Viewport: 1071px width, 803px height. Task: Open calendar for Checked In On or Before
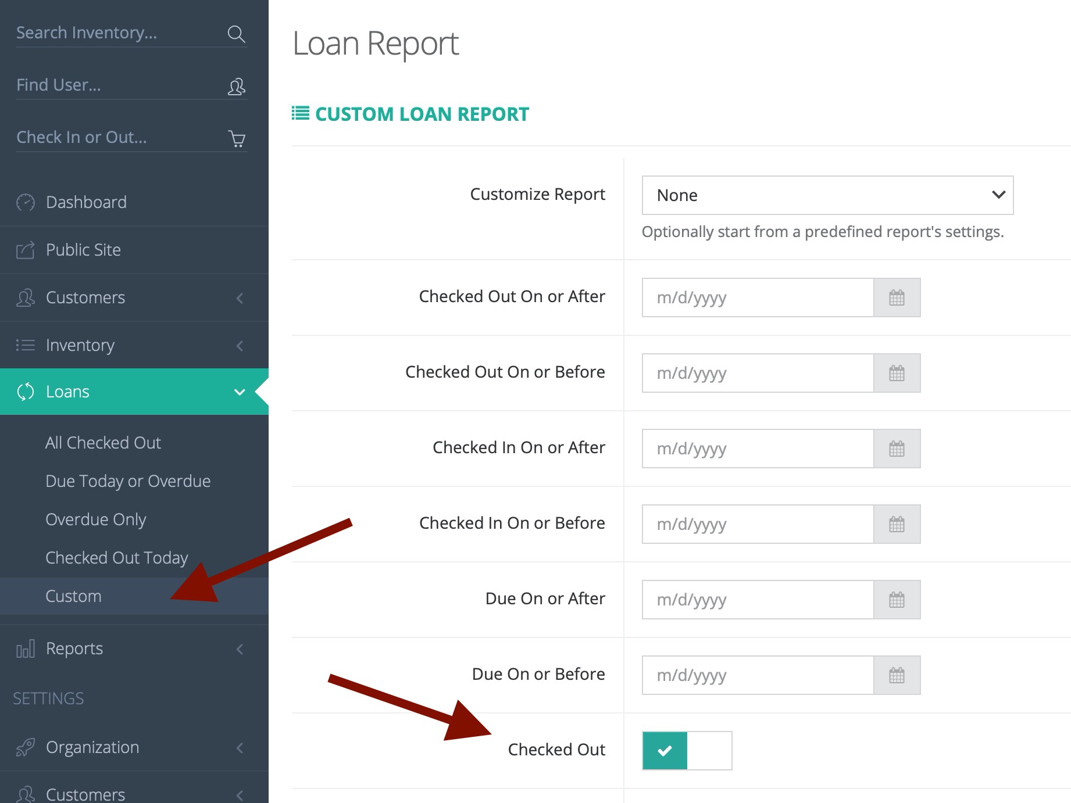pos(897,524)
